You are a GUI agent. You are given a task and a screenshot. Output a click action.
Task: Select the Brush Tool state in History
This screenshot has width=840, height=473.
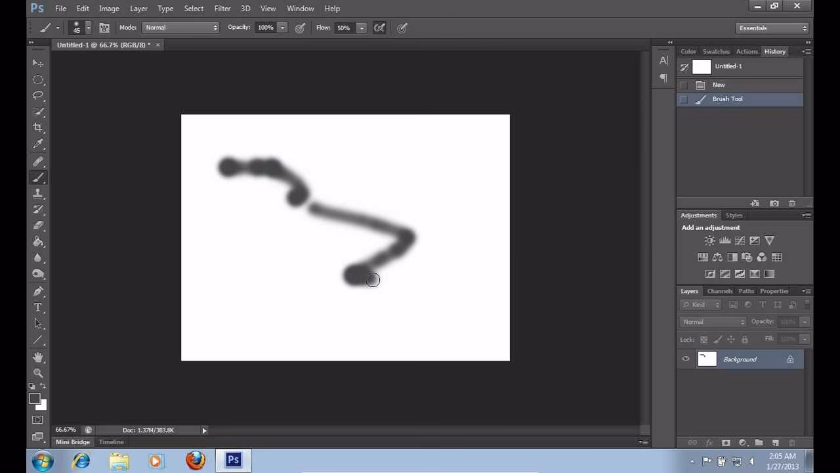pyautogui.click(x=727, y=99)
